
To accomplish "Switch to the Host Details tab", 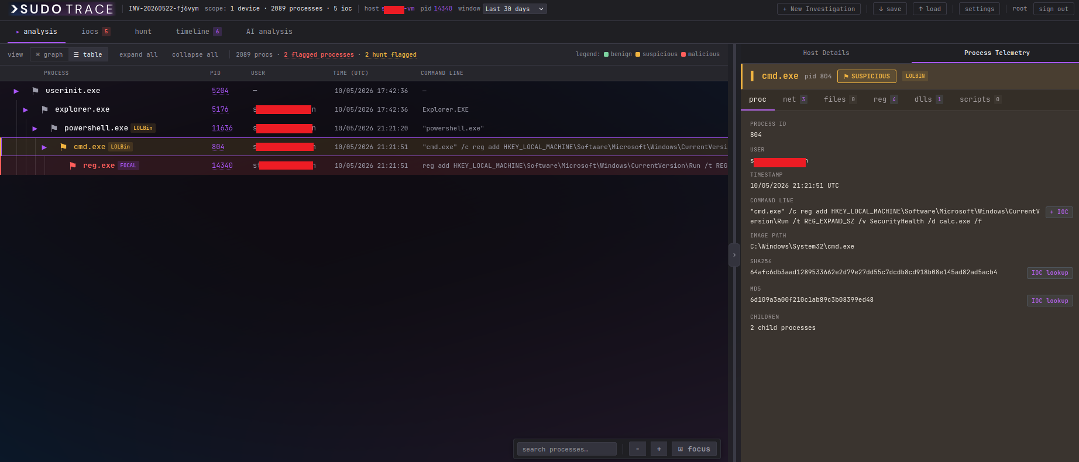I will pyautogui.click(x=826, y=53).
